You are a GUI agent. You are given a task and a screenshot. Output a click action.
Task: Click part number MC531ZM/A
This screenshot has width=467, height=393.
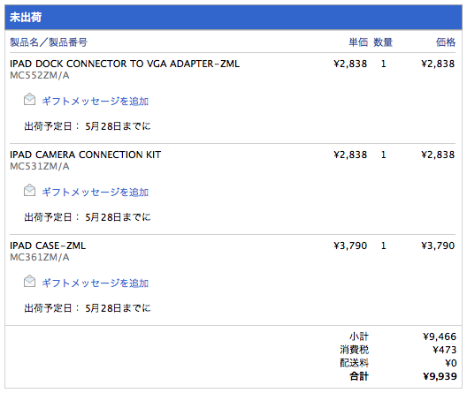pos(40,167)
